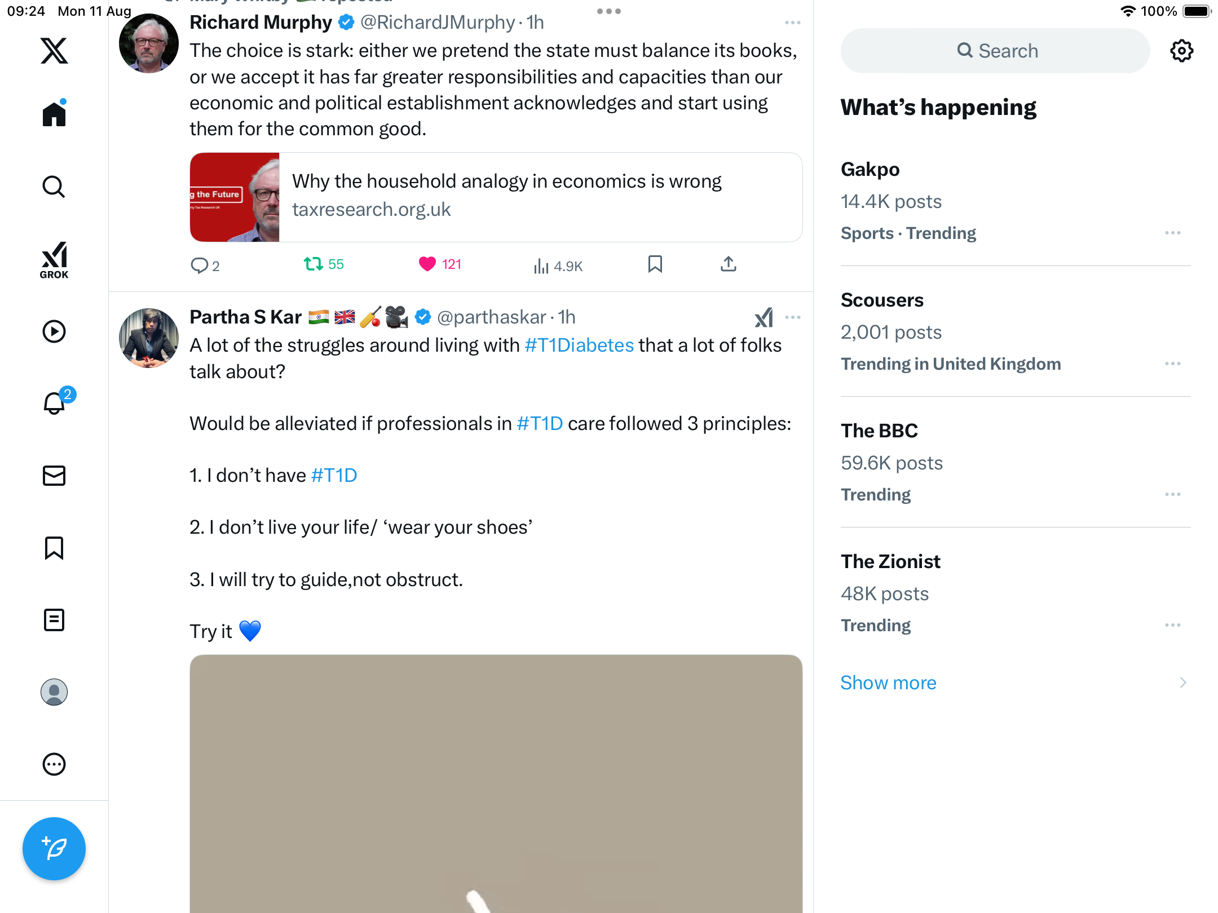Open The BBC trending topic
This screenshot has width=1218, height=913.
(879, 431)
